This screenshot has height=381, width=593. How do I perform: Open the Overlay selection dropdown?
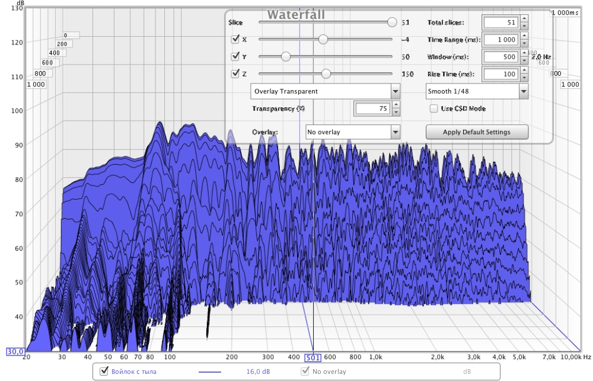(x=353, y=132)
